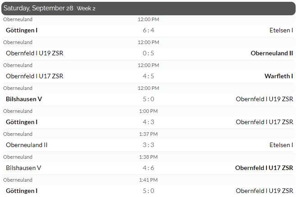Open the 3:3 draw score

[148, 145]
